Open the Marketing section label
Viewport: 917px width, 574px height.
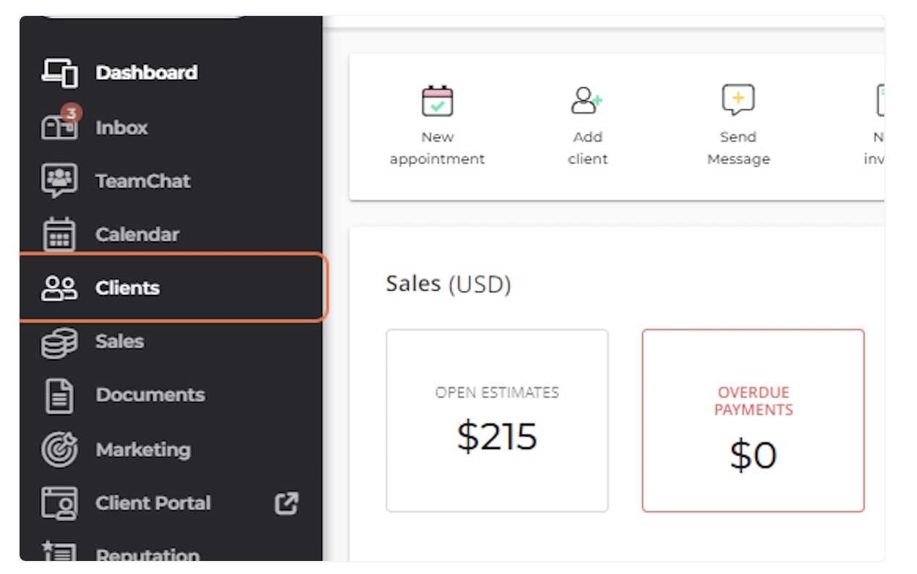pyautogui.click(x=143, y=450)
